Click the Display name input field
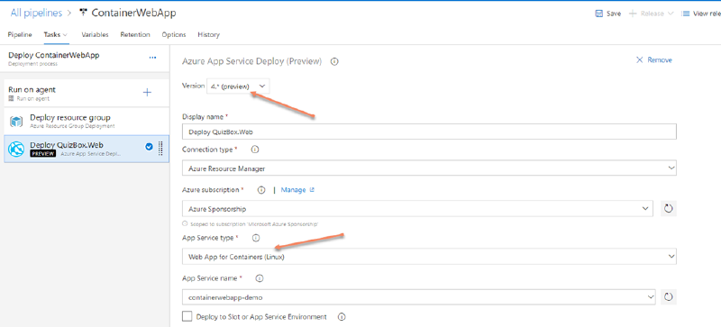721x327 pixels. (429, 132)
